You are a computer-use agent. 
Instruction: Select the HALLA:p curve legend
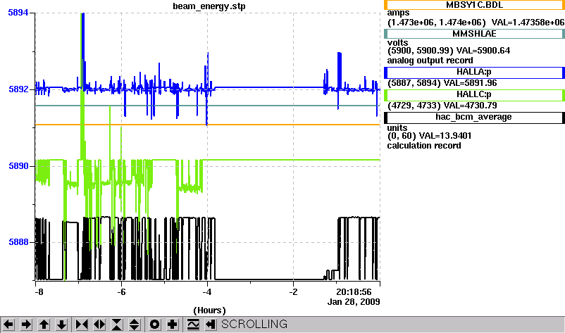474,73
